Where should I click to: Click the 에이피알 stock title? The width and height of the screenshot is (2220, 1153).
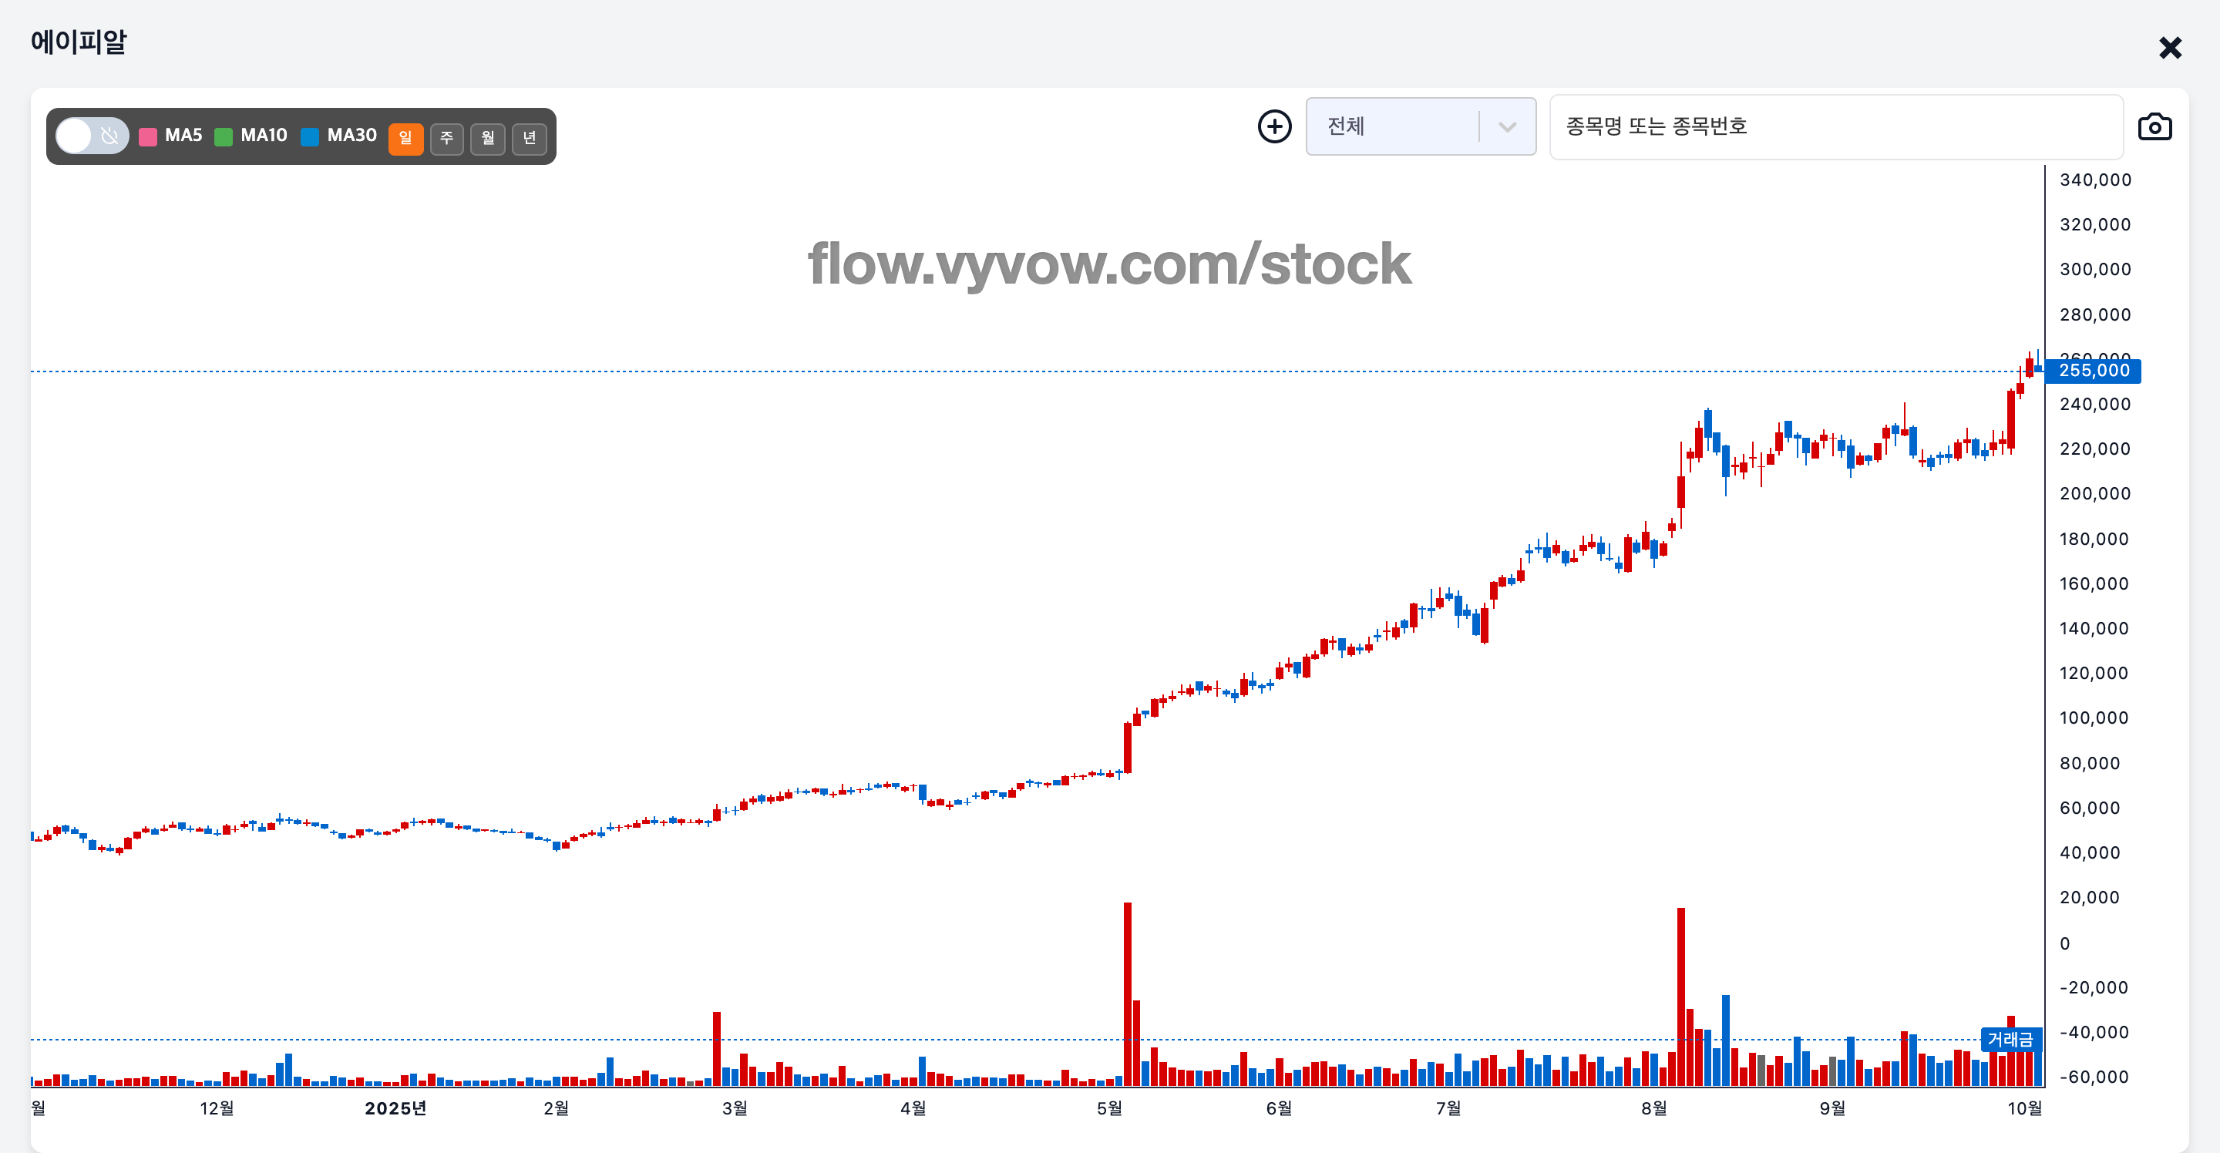pos(79,42)
